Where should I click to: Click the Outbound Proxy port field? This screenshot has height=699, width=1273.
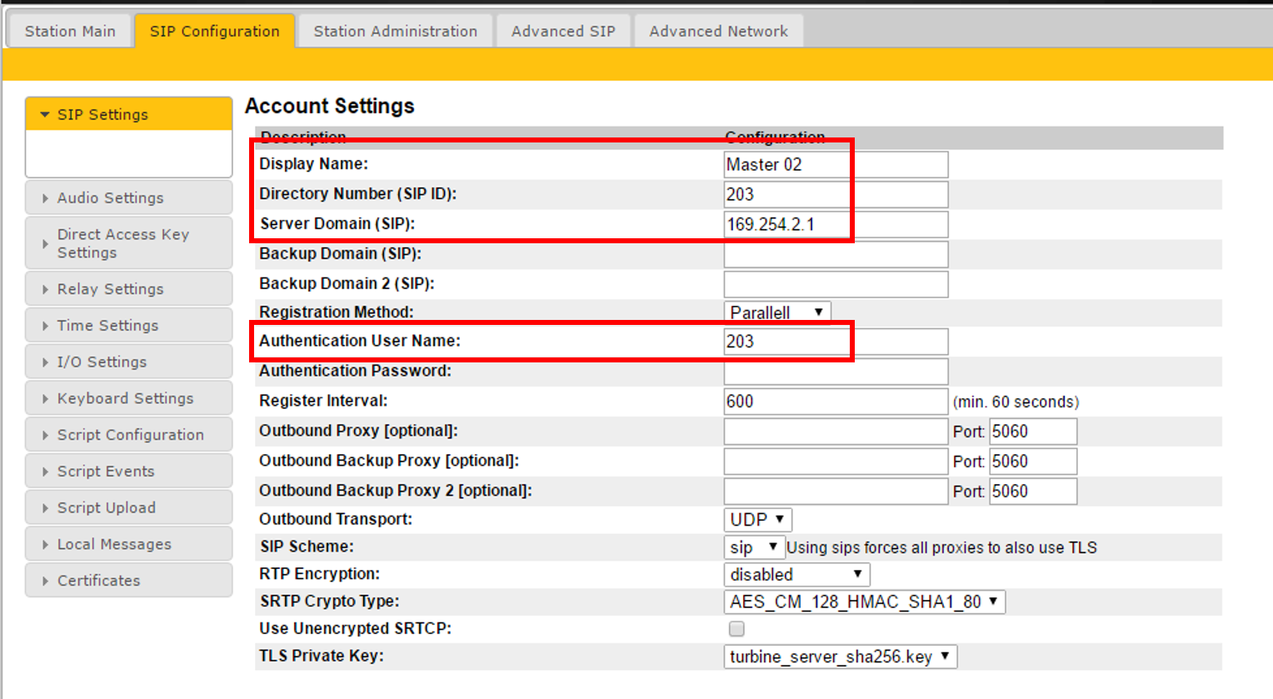click(x=1032, y=432)
